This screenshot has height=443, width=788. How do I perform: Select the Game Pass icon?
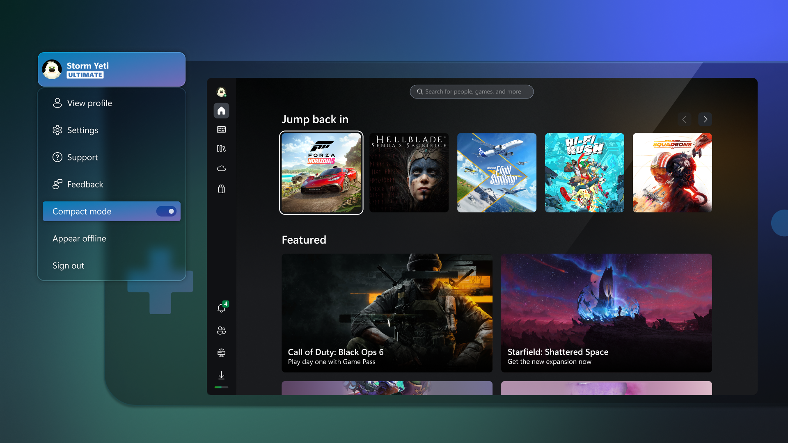point(221,129)
